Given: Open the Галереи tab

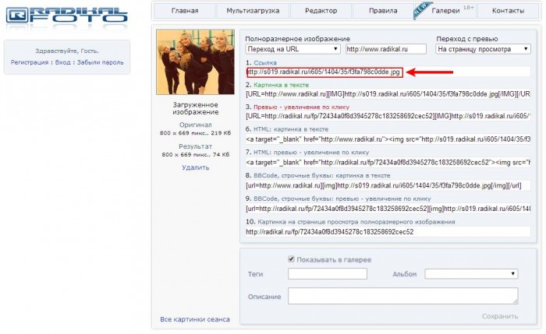Looking at the screenshot, I should [x=445, y=11].
